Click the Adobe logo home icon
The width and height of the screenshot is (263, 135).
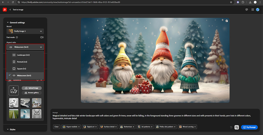(5, 9)
